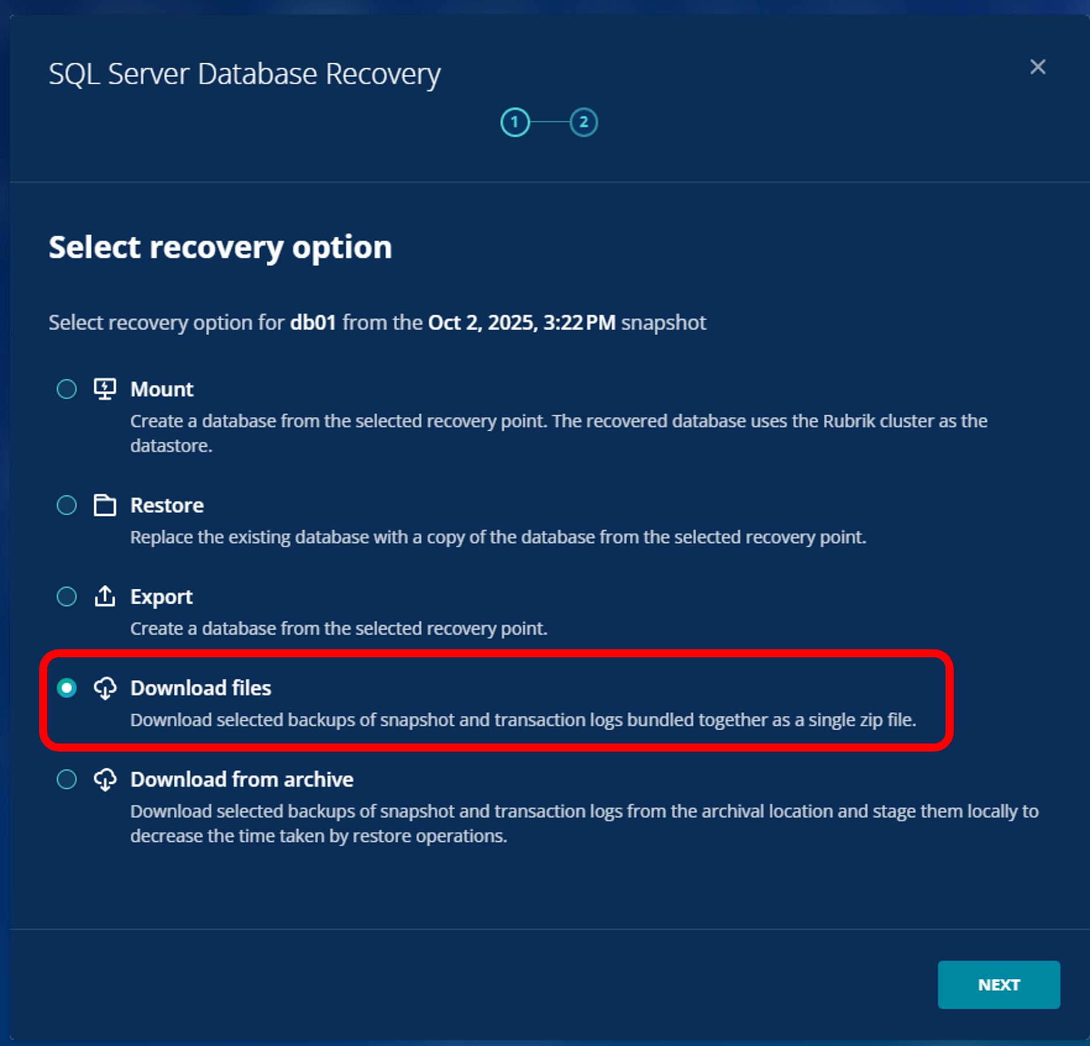Image resolution: width=1090 pixels, height=1046 pixels.
Task: Select the Export radio button
Action: (67, 596)
